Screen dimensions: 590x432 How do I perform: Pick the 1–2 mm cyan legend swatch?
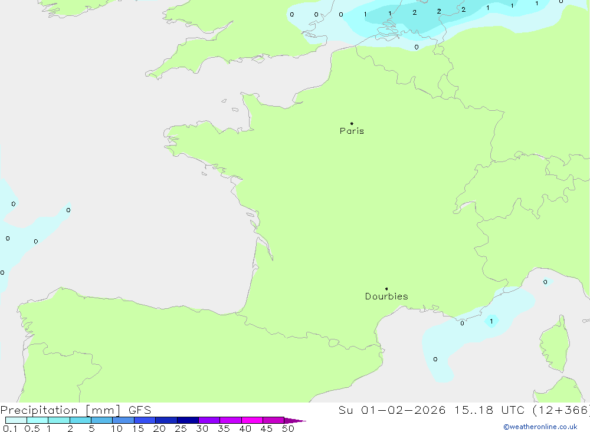tap(59, 420)
